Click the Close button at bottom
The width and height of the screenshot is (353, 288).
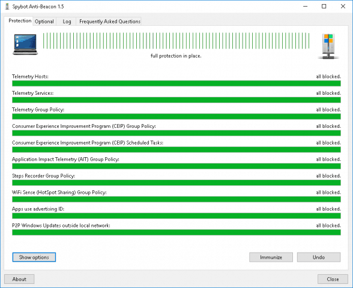click(333, 279)
